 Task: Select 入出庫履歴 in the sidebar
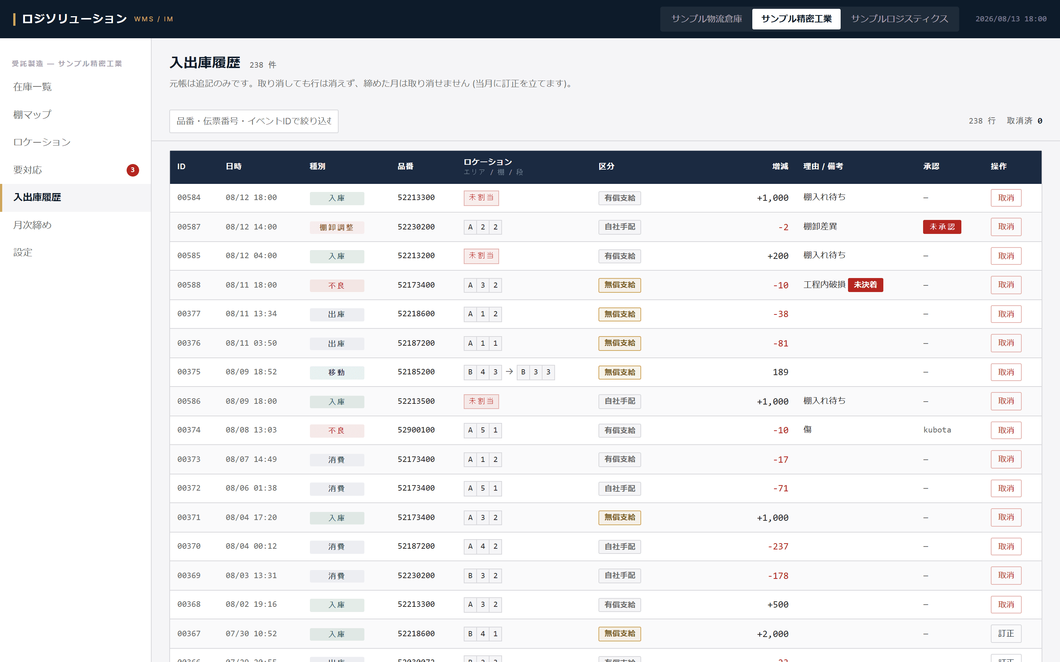[x=76, y=197]
